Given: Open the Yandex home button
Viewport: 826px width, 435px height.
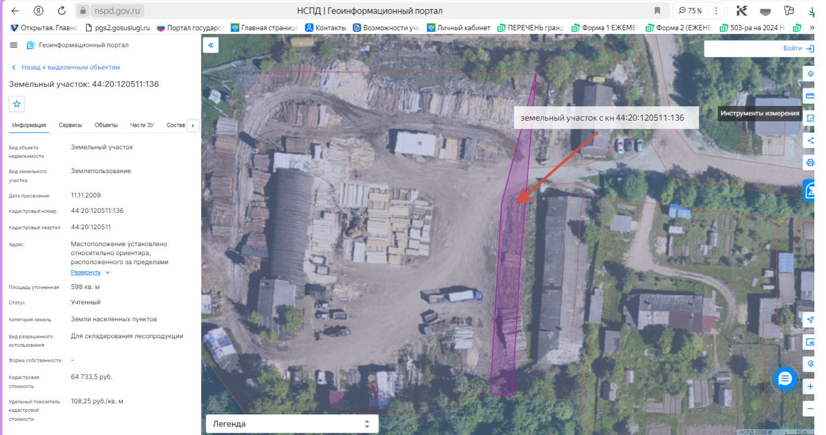Looking at the screenshot, I should point(38,11).
